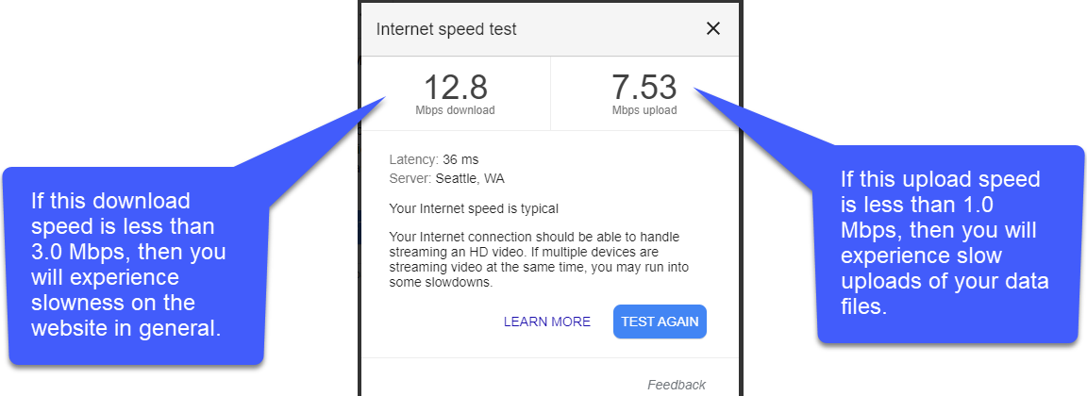Viewport: 1087px width, 396px height.
Task: Select the Seattle, WA server value
Action: tap(470, 178)
